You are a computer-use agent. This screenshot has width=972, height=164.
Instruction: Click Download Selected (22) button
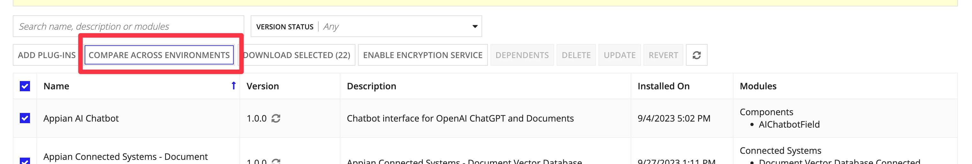pyautogui.click(x=297, y=55)
